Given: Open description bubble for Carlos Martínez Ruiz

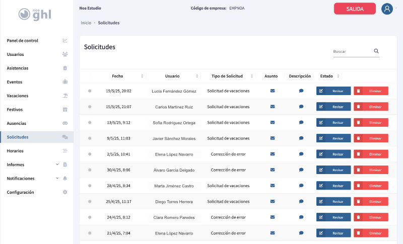Looking at the screenshot, I should click(301, 107).
